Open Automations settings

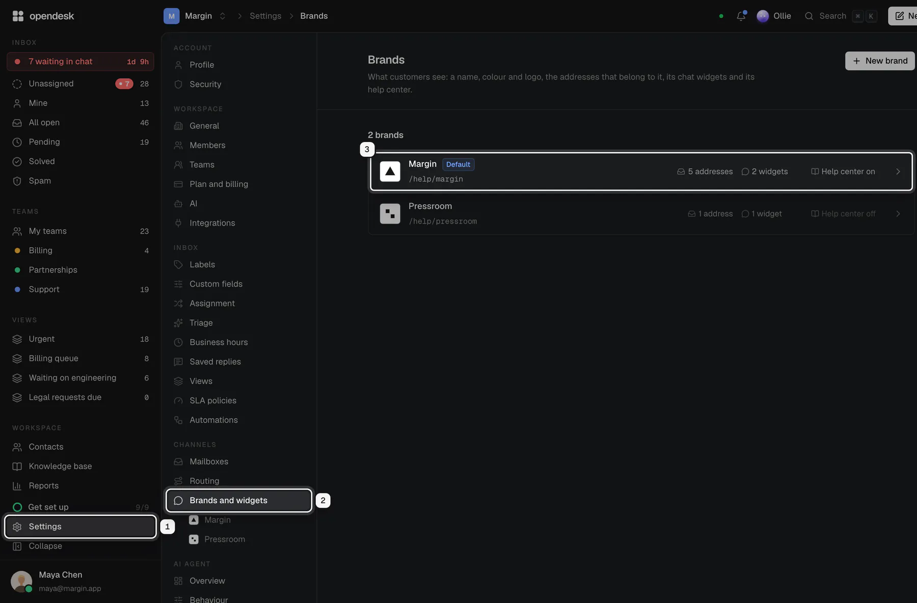click(x=238, y=420)
